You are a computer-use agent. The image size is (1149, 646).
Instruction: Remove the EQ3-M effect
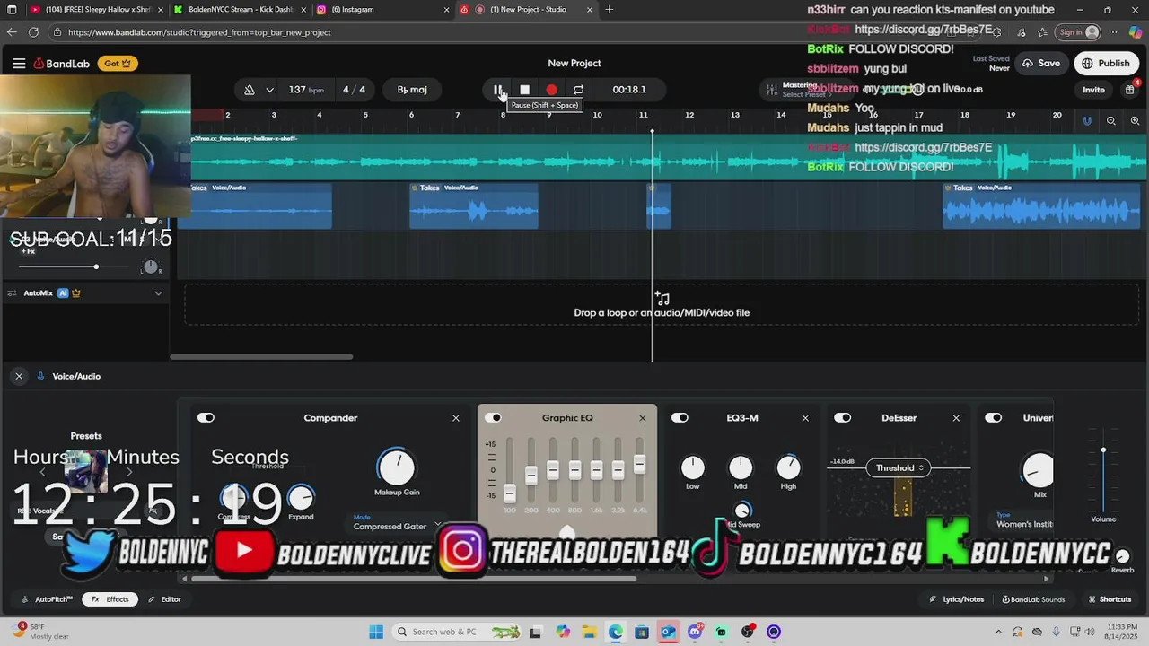805,418
